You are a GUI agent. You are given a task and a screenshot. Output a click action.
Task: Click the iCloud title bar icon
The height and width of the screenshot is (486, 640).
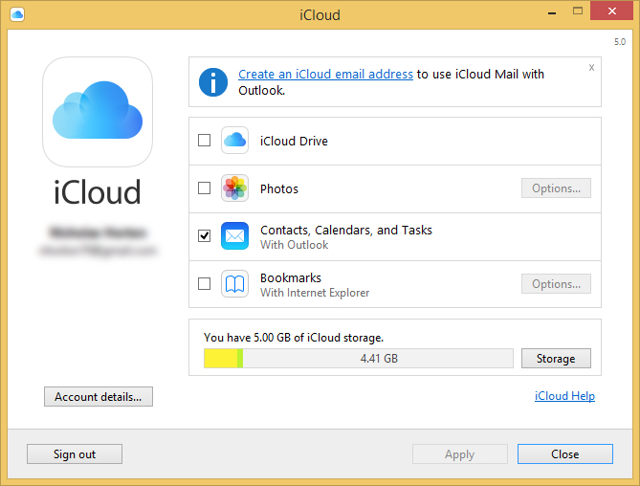click(x=17, y=14)
